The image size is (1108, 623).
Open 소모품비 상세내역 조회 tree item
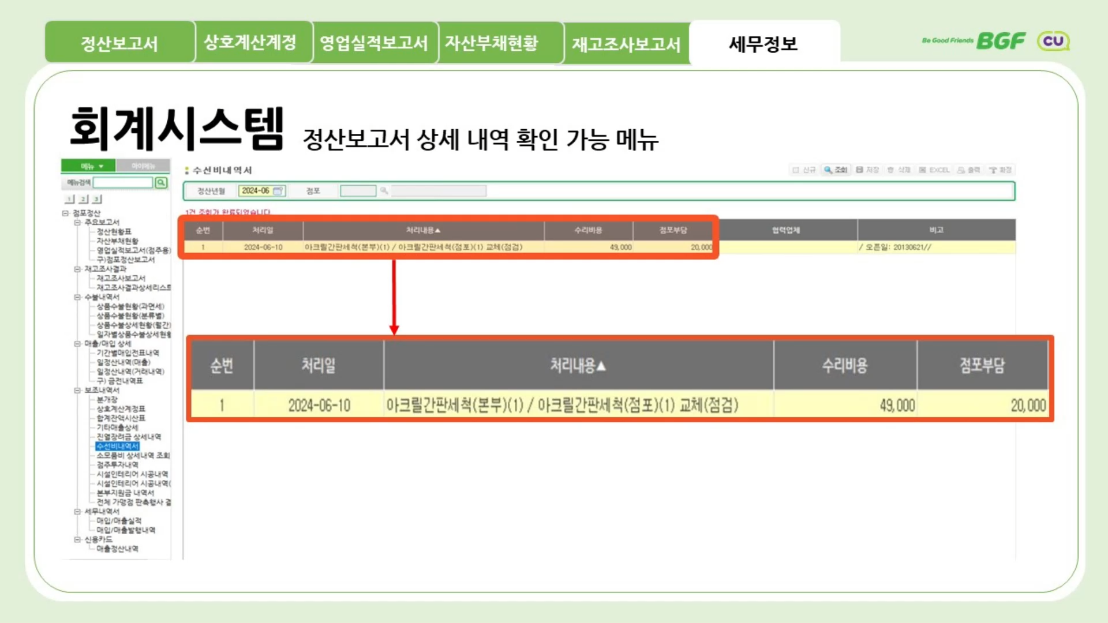133,456
